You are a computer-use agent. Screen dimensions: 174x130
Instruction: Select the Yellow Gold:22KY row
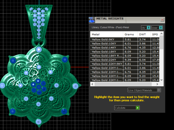tap(125, 60)
